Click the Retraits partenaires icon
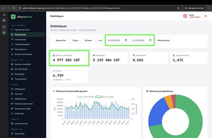This screenshot has height=138, width=212. pyautogui.click(x=12, y=104)
